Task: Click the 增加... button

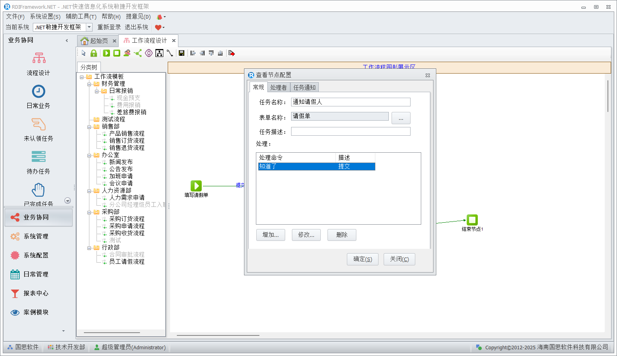Action: (x=271, y=235)
